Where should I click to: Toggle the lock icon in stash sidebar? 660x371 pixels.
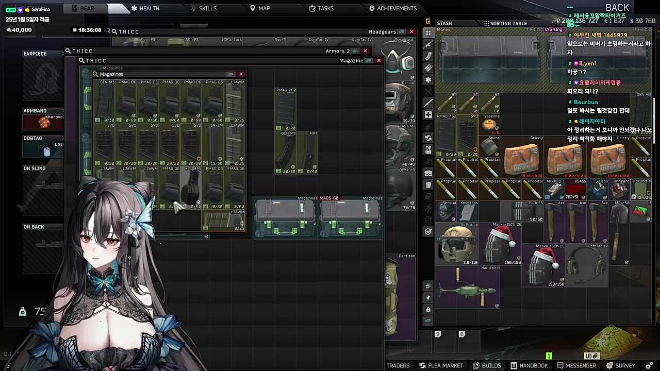point(428,309)
